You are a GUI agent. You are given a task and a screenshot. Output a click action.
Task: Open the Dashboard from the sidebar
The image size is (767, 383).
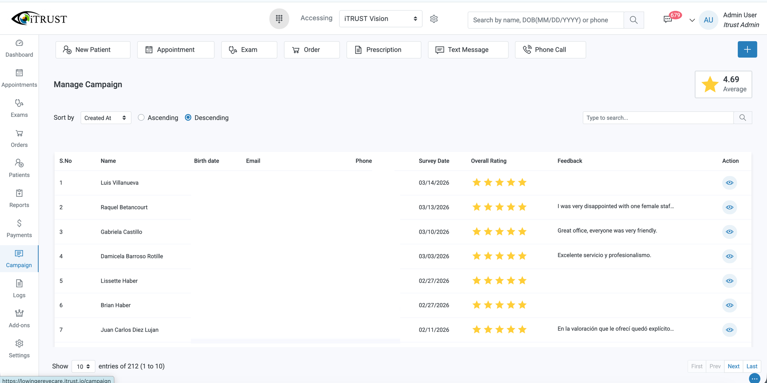point(19,49)
